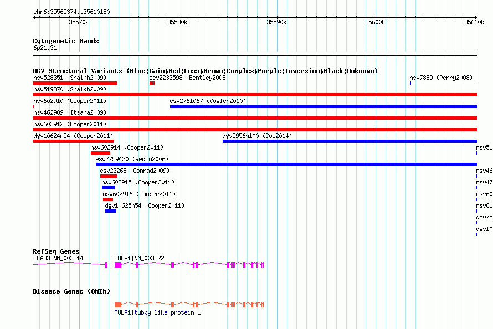
Task: Click the blue gain bar under dgv5956n100
Action: coord(350,141)
